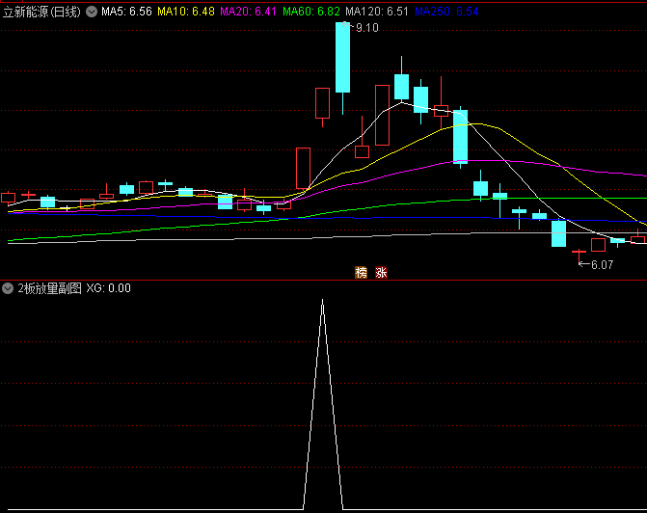Click the tallest cyan candlestick at 9.10
This screenshot has height=513, width=647.
(342, 58)
